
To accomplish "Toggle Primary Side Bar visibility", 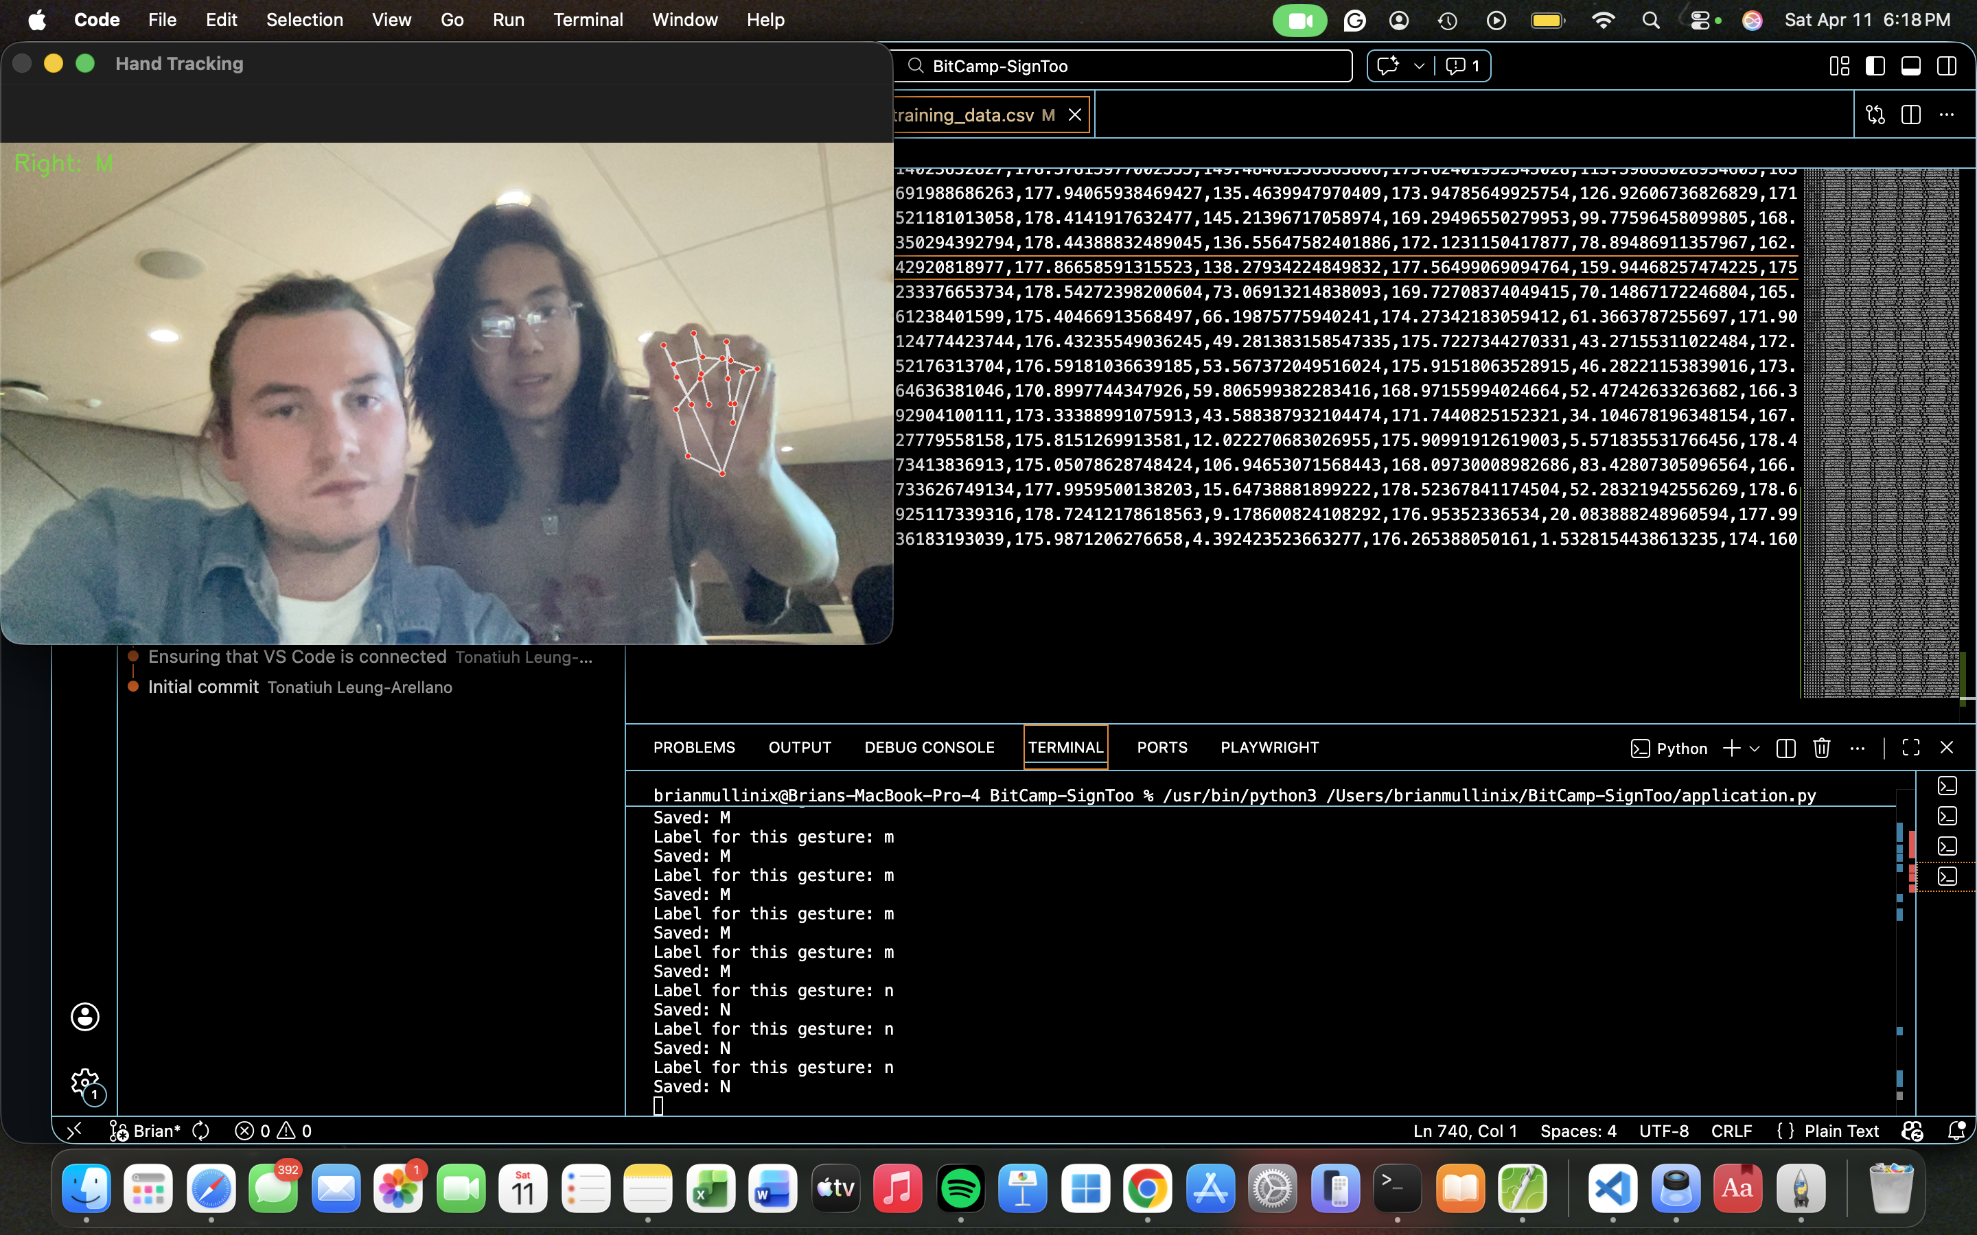I will 1875,66.
